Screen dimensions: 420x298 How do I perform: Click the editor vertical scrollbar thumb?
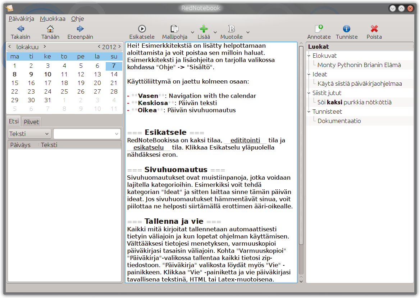[301, 145]
